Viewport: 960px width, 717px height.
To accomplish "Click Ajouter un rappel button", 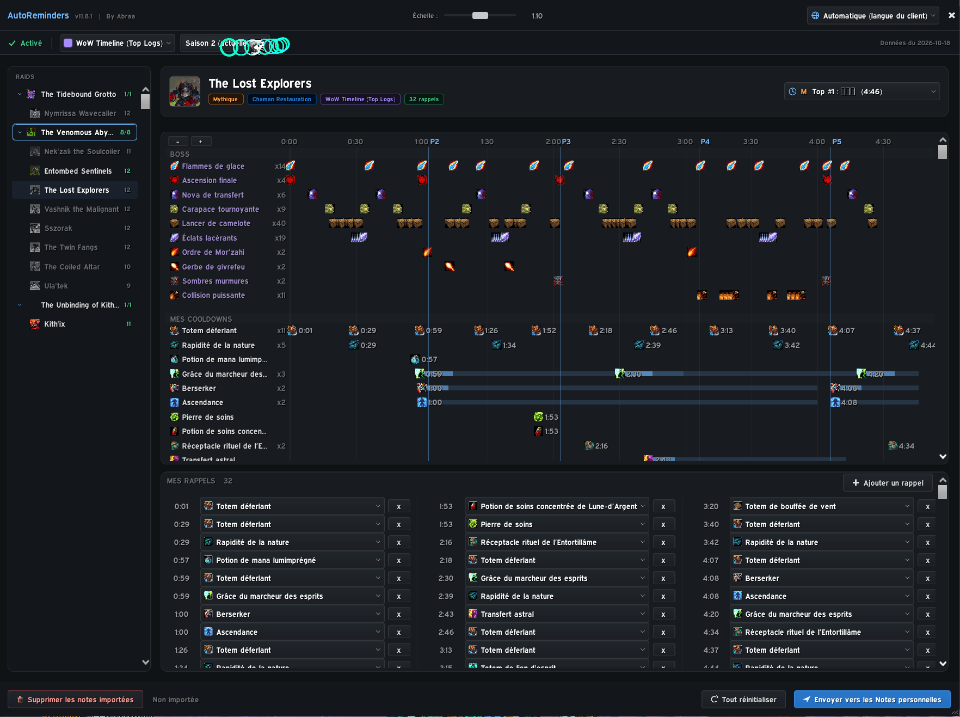I will pos(888,483).
